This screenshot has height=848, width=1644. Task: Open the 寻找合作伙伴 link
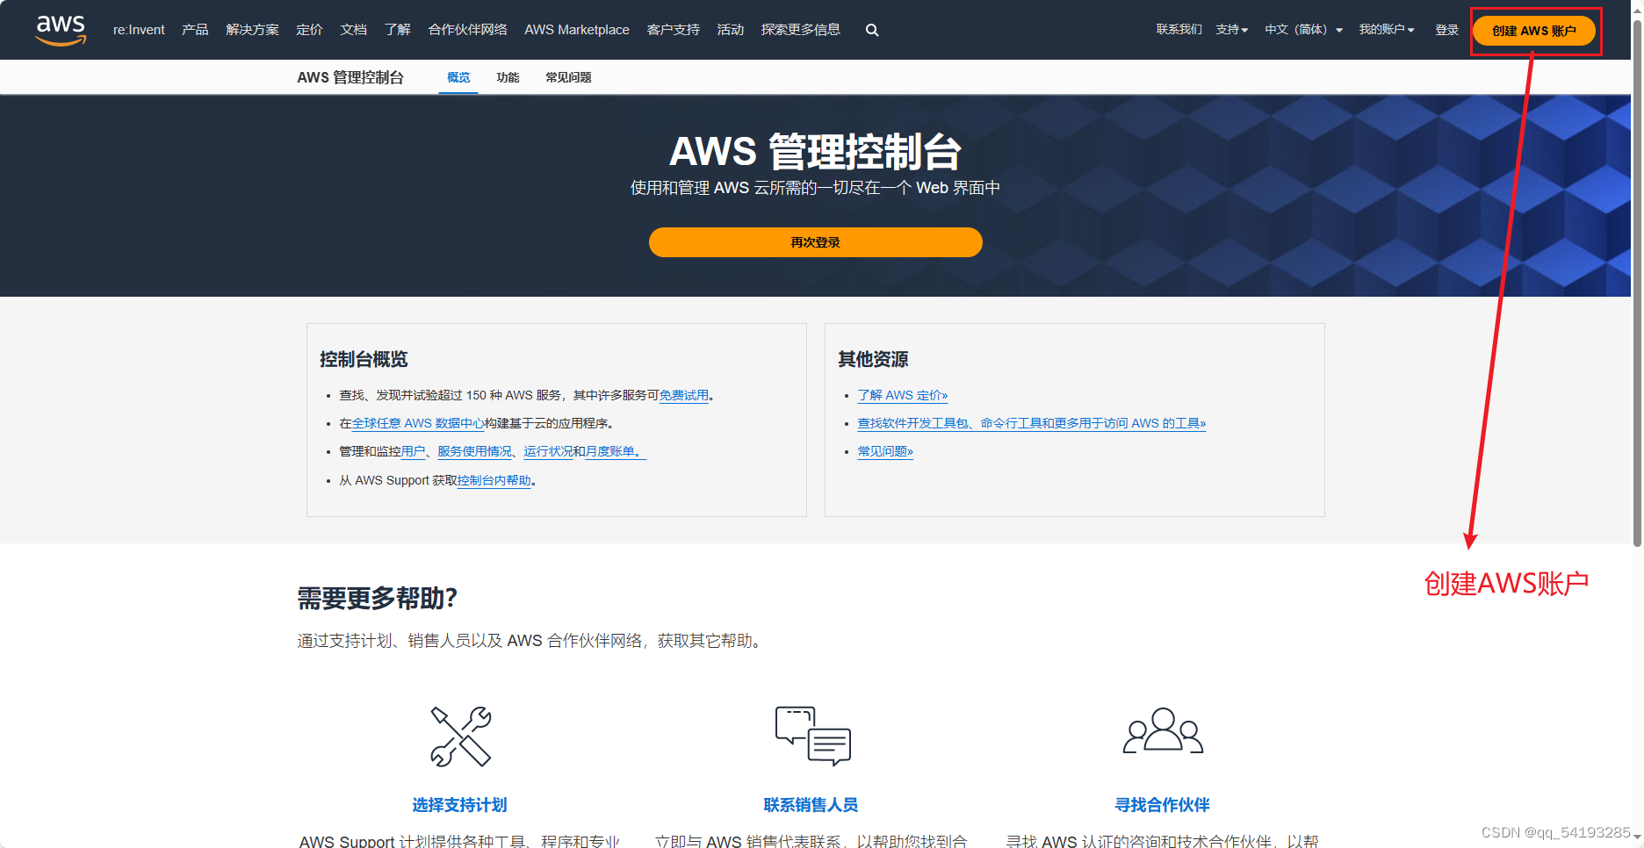(x=1162, y=805)
